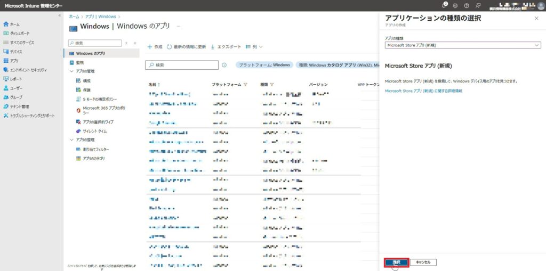Click the アプリ | Windows breadcrumb link
This screenshot has height=271, width=546.
tap(101, 17)
